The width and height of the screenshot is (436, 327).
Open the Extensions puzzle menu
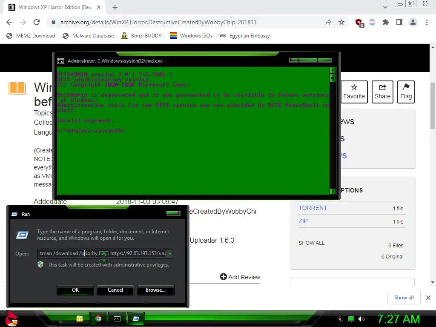point(386,22)
